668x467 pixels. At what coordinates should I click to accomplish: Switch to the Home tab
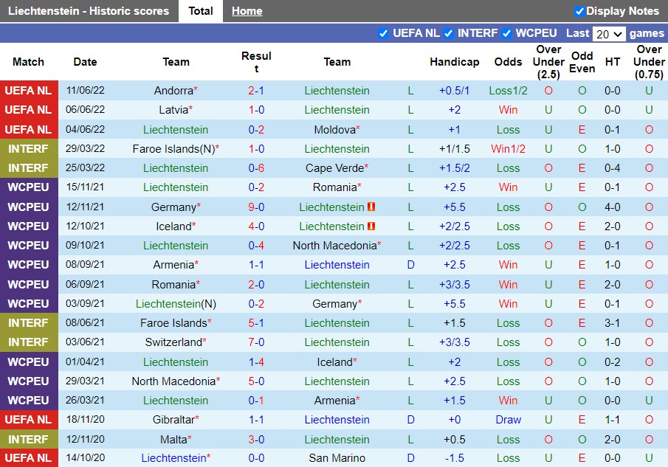(247, 11)
